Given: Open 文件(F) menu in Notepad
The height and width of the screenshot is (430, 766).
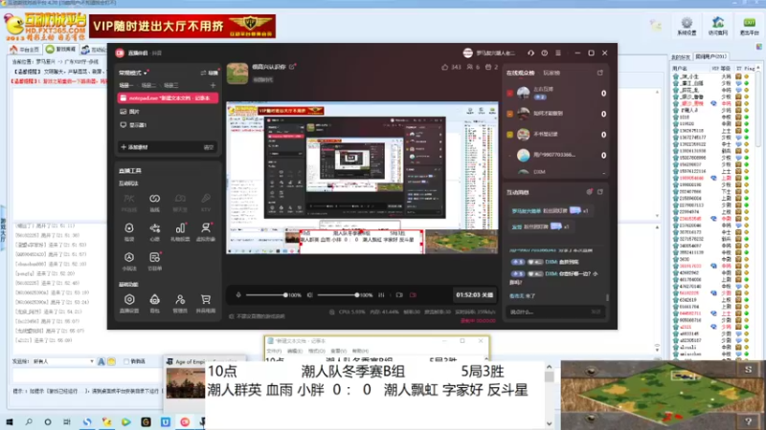Looking at the screenshot, I should click(274, 351).
